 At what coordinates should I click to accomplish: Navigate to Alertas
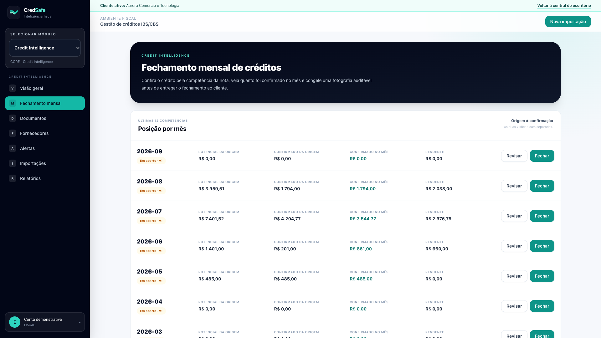pos(45,148)
